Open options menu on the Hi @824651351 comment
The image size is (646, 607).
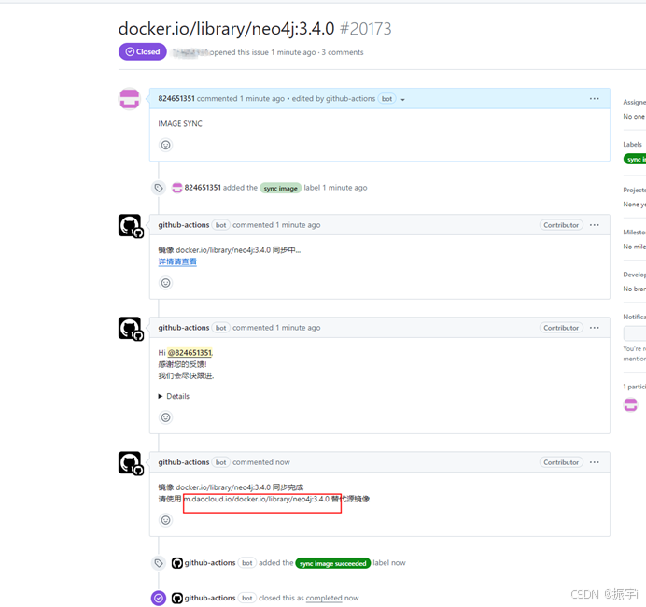[594, 328]
